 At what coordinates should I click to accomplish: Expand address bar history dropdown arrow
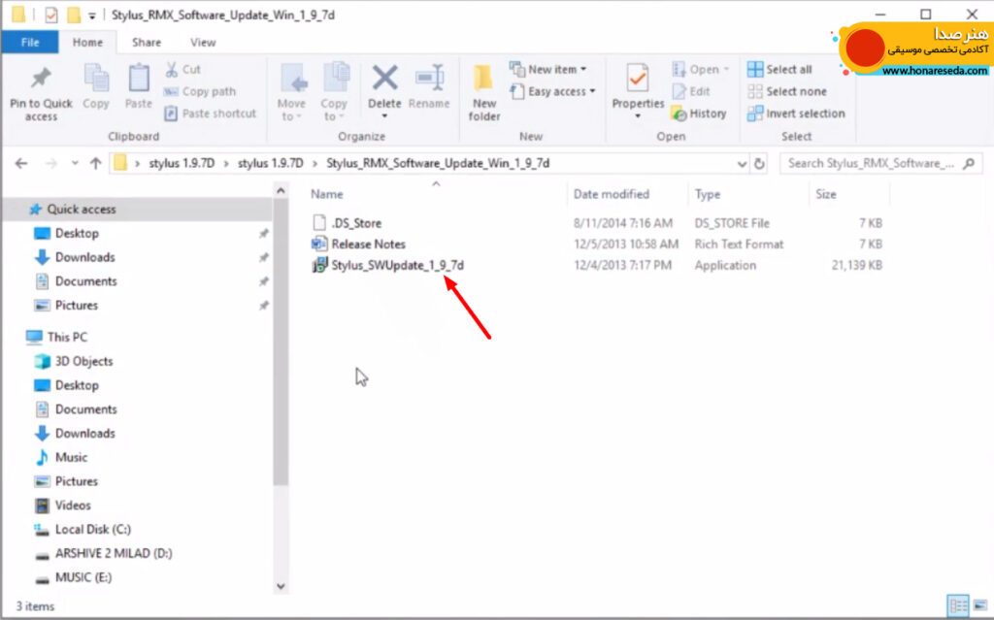click(741, 164)
